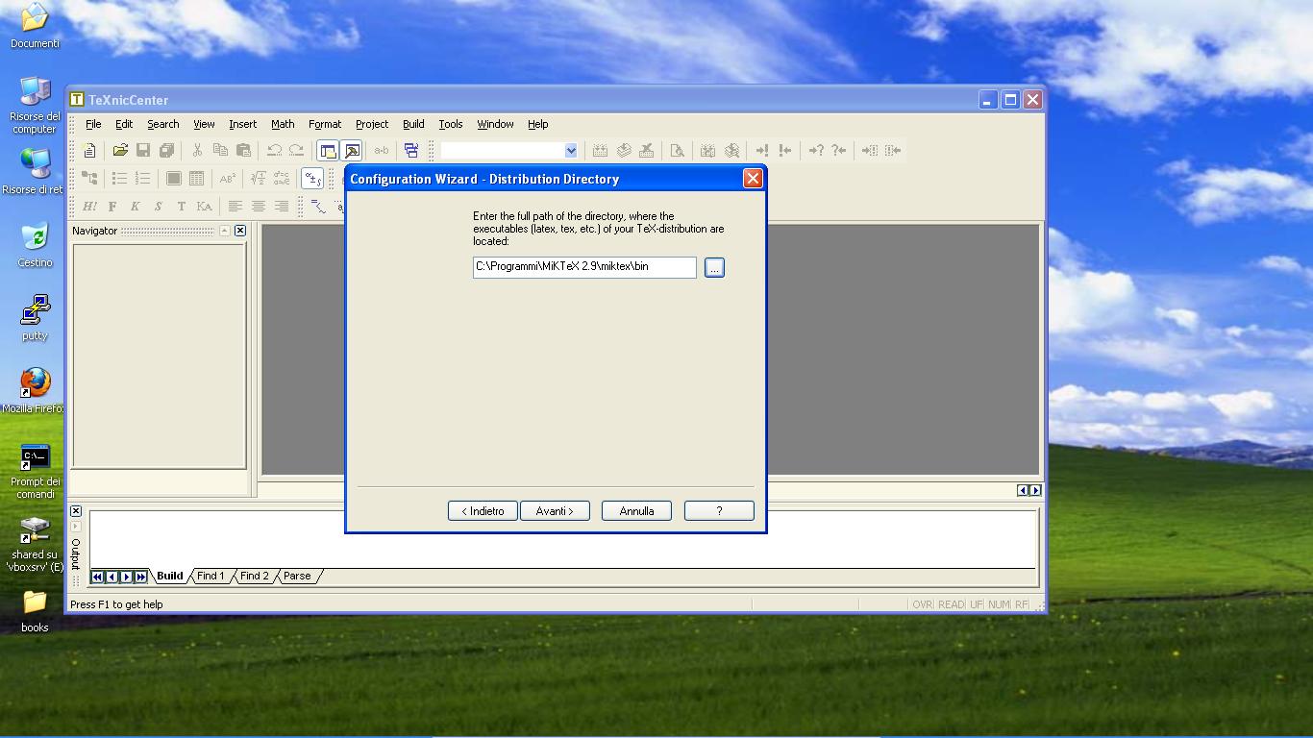The image size is (1313, 738).
Task: Click the Indietro back button
Action: point(483,511)
